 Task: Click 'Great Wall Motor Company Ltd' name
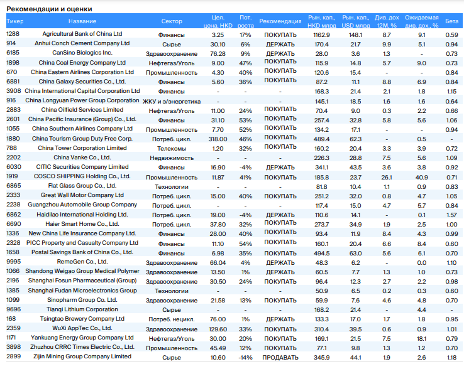point(82,196)
